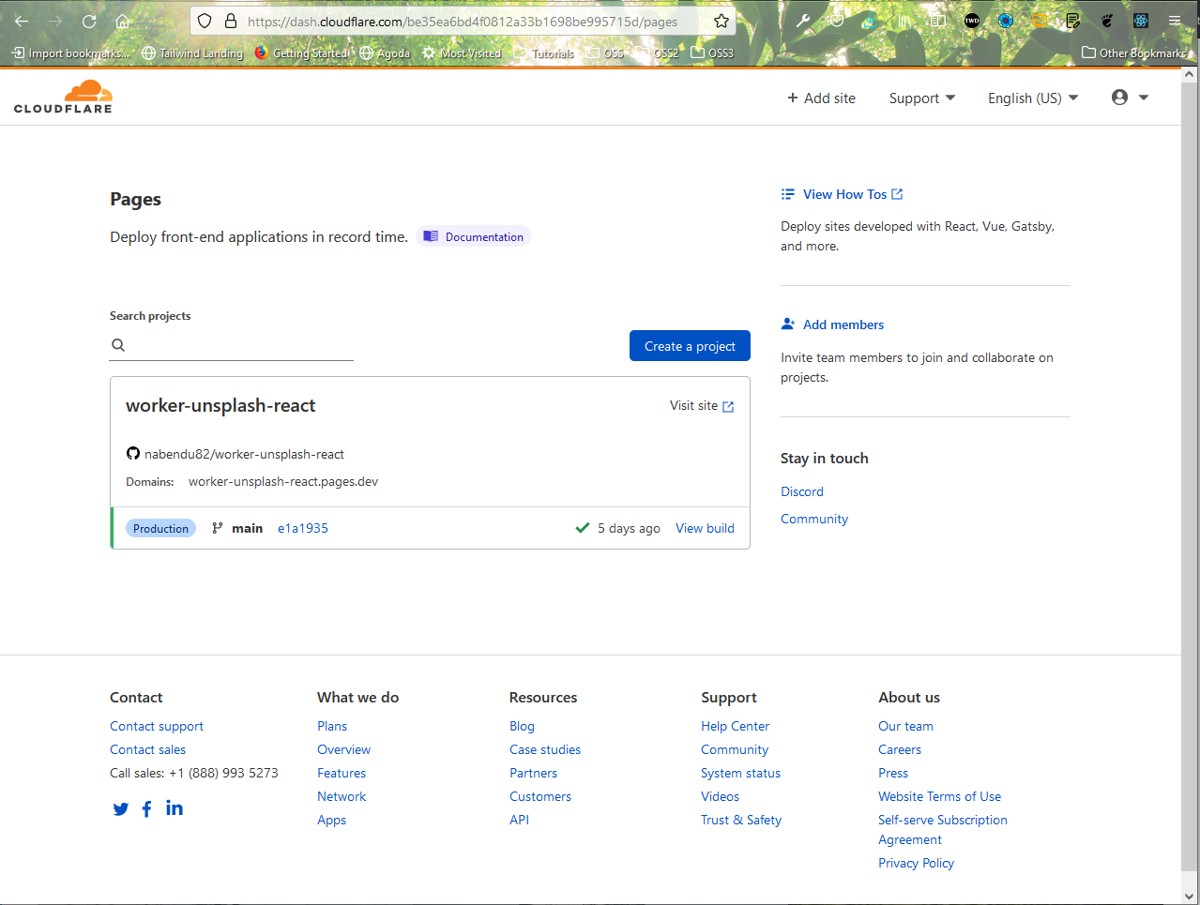
Task: Open the Tutorials bookmarks folder
Action: [x=544, y=53]
